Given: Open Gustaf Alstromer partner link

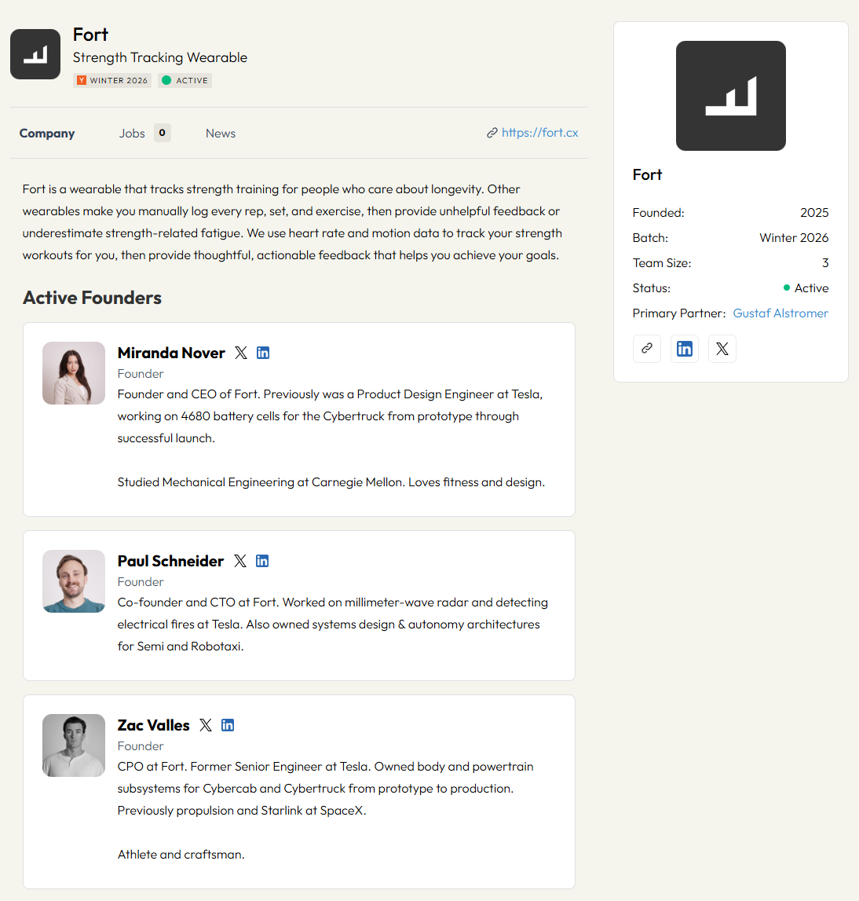Looking at the screenshot, I should click(780, 313).
